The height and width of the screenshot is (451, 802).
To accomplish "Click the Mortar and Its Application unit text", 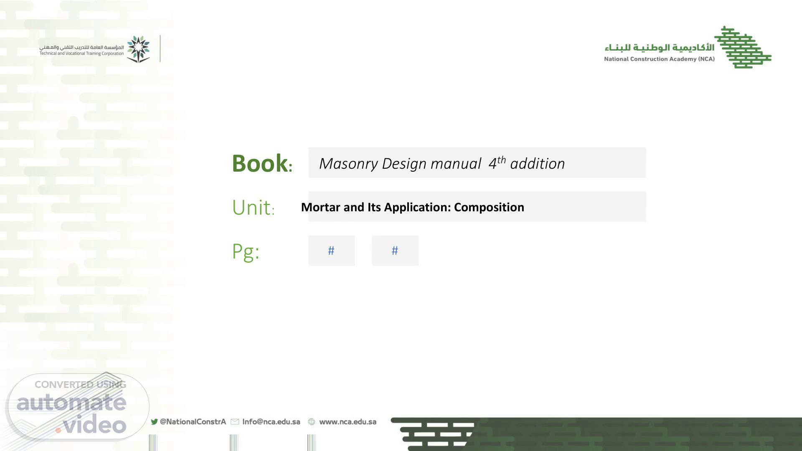I will [412, 207].
